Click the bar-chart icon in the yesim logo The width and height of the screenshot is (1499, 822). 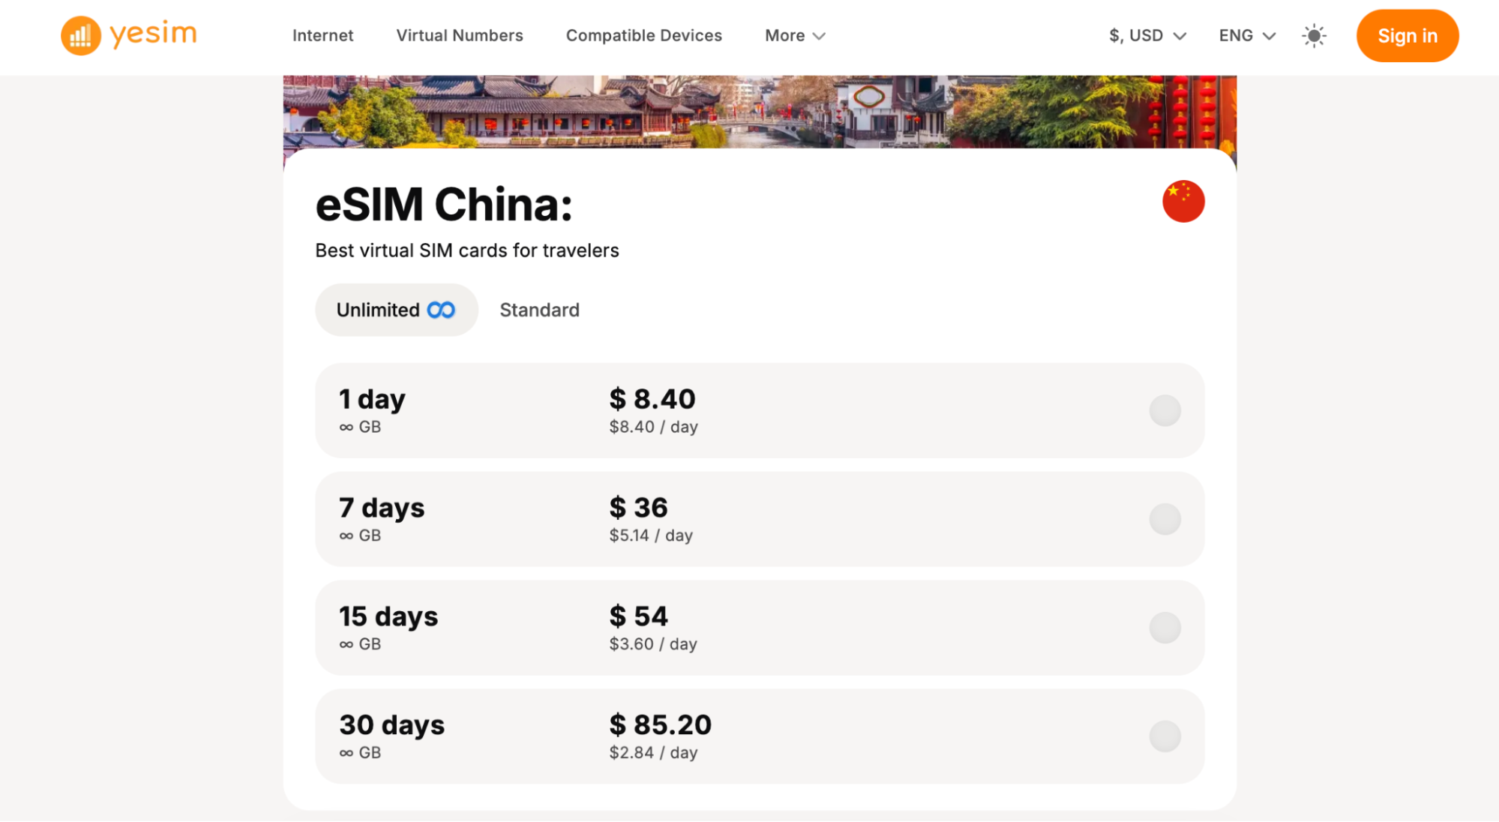tap(80, 34)
